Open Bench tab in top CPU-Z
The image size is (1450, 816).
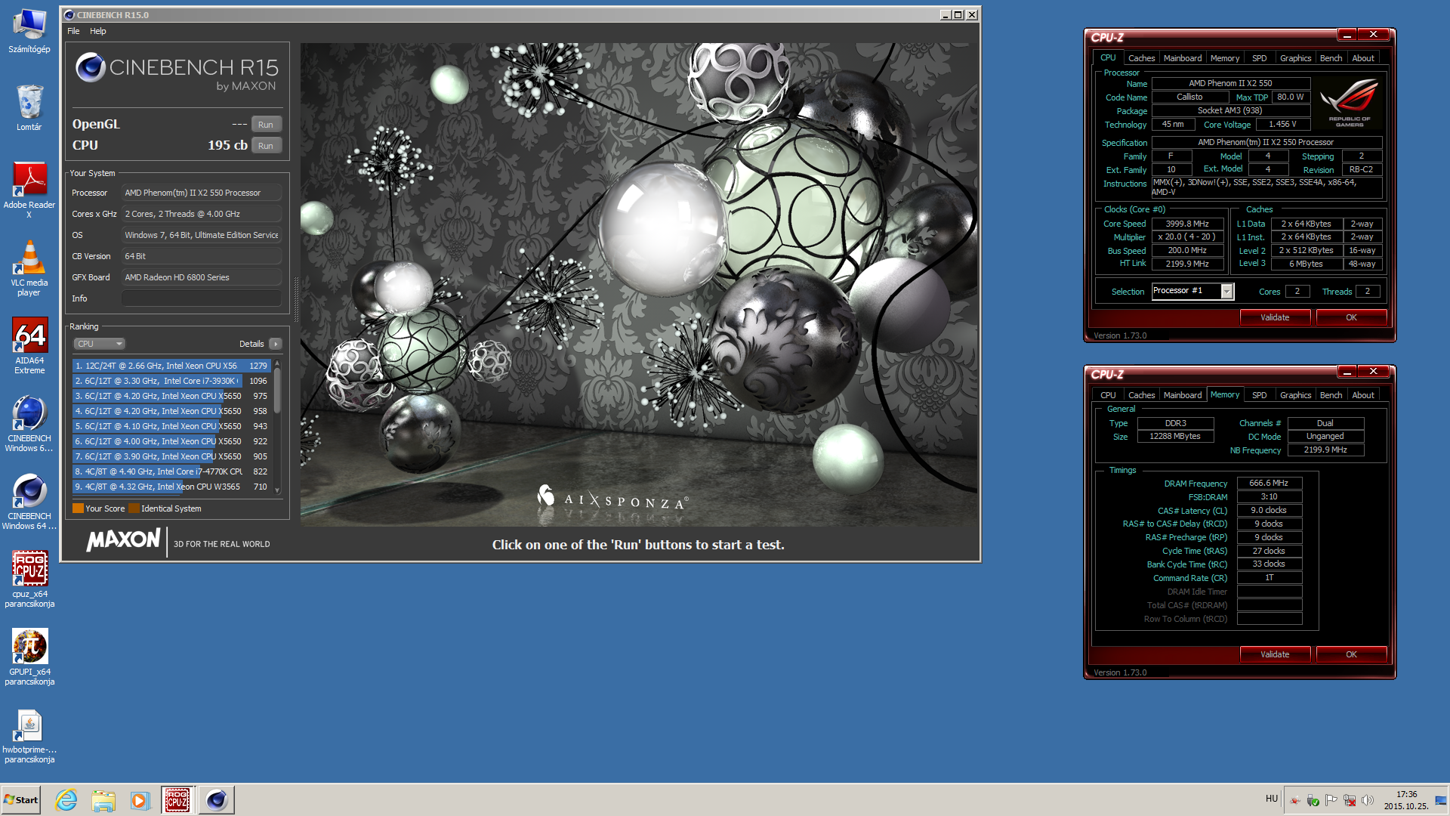click(x=1331, y=58)
